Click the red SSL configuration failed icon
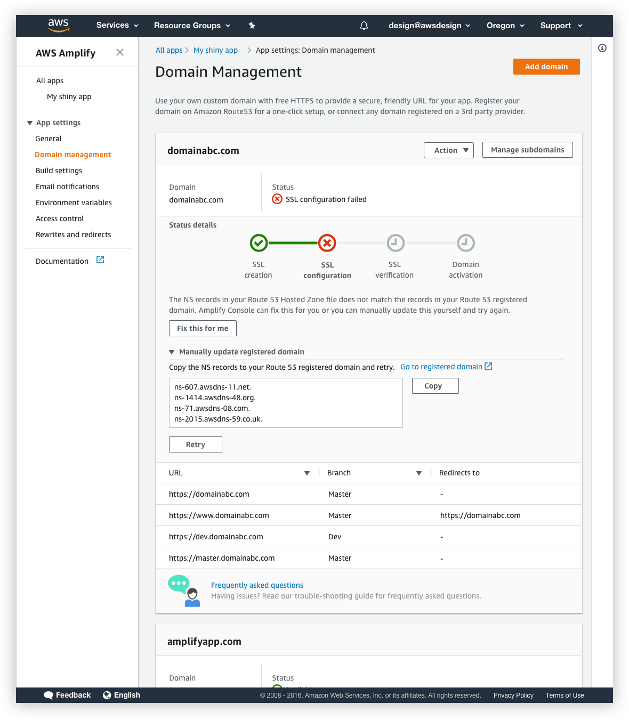This screenshot has width=629, height=720. point(277,199)
